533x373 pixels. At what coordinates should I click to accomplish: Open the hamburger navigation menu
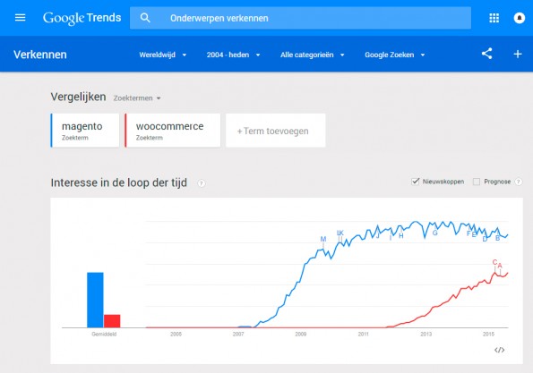[x=20, y=17]
